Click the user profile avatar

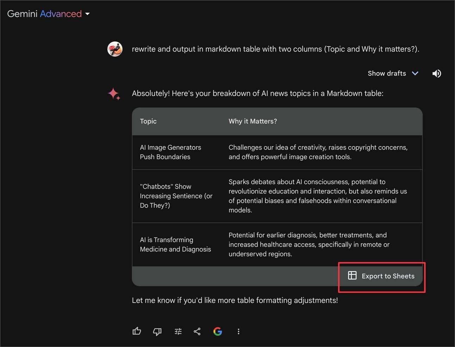pyautogui.click(x=115, y=49)
